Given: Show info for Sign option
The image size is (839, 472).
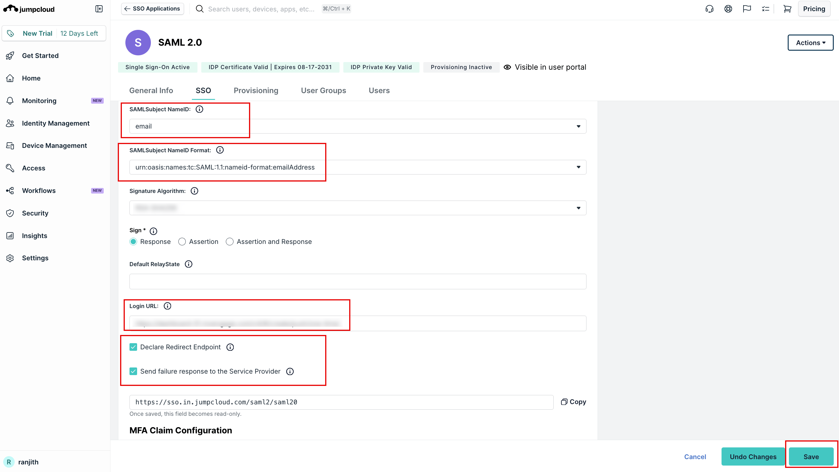Looking at the screenshot, I should pos(154,231).
